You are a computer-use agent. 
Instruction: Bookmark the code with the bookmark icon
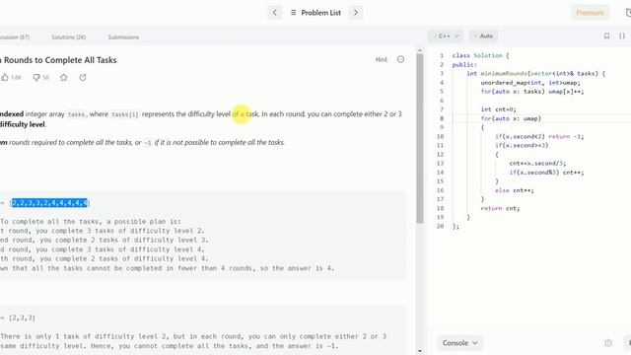click(607, 35)
